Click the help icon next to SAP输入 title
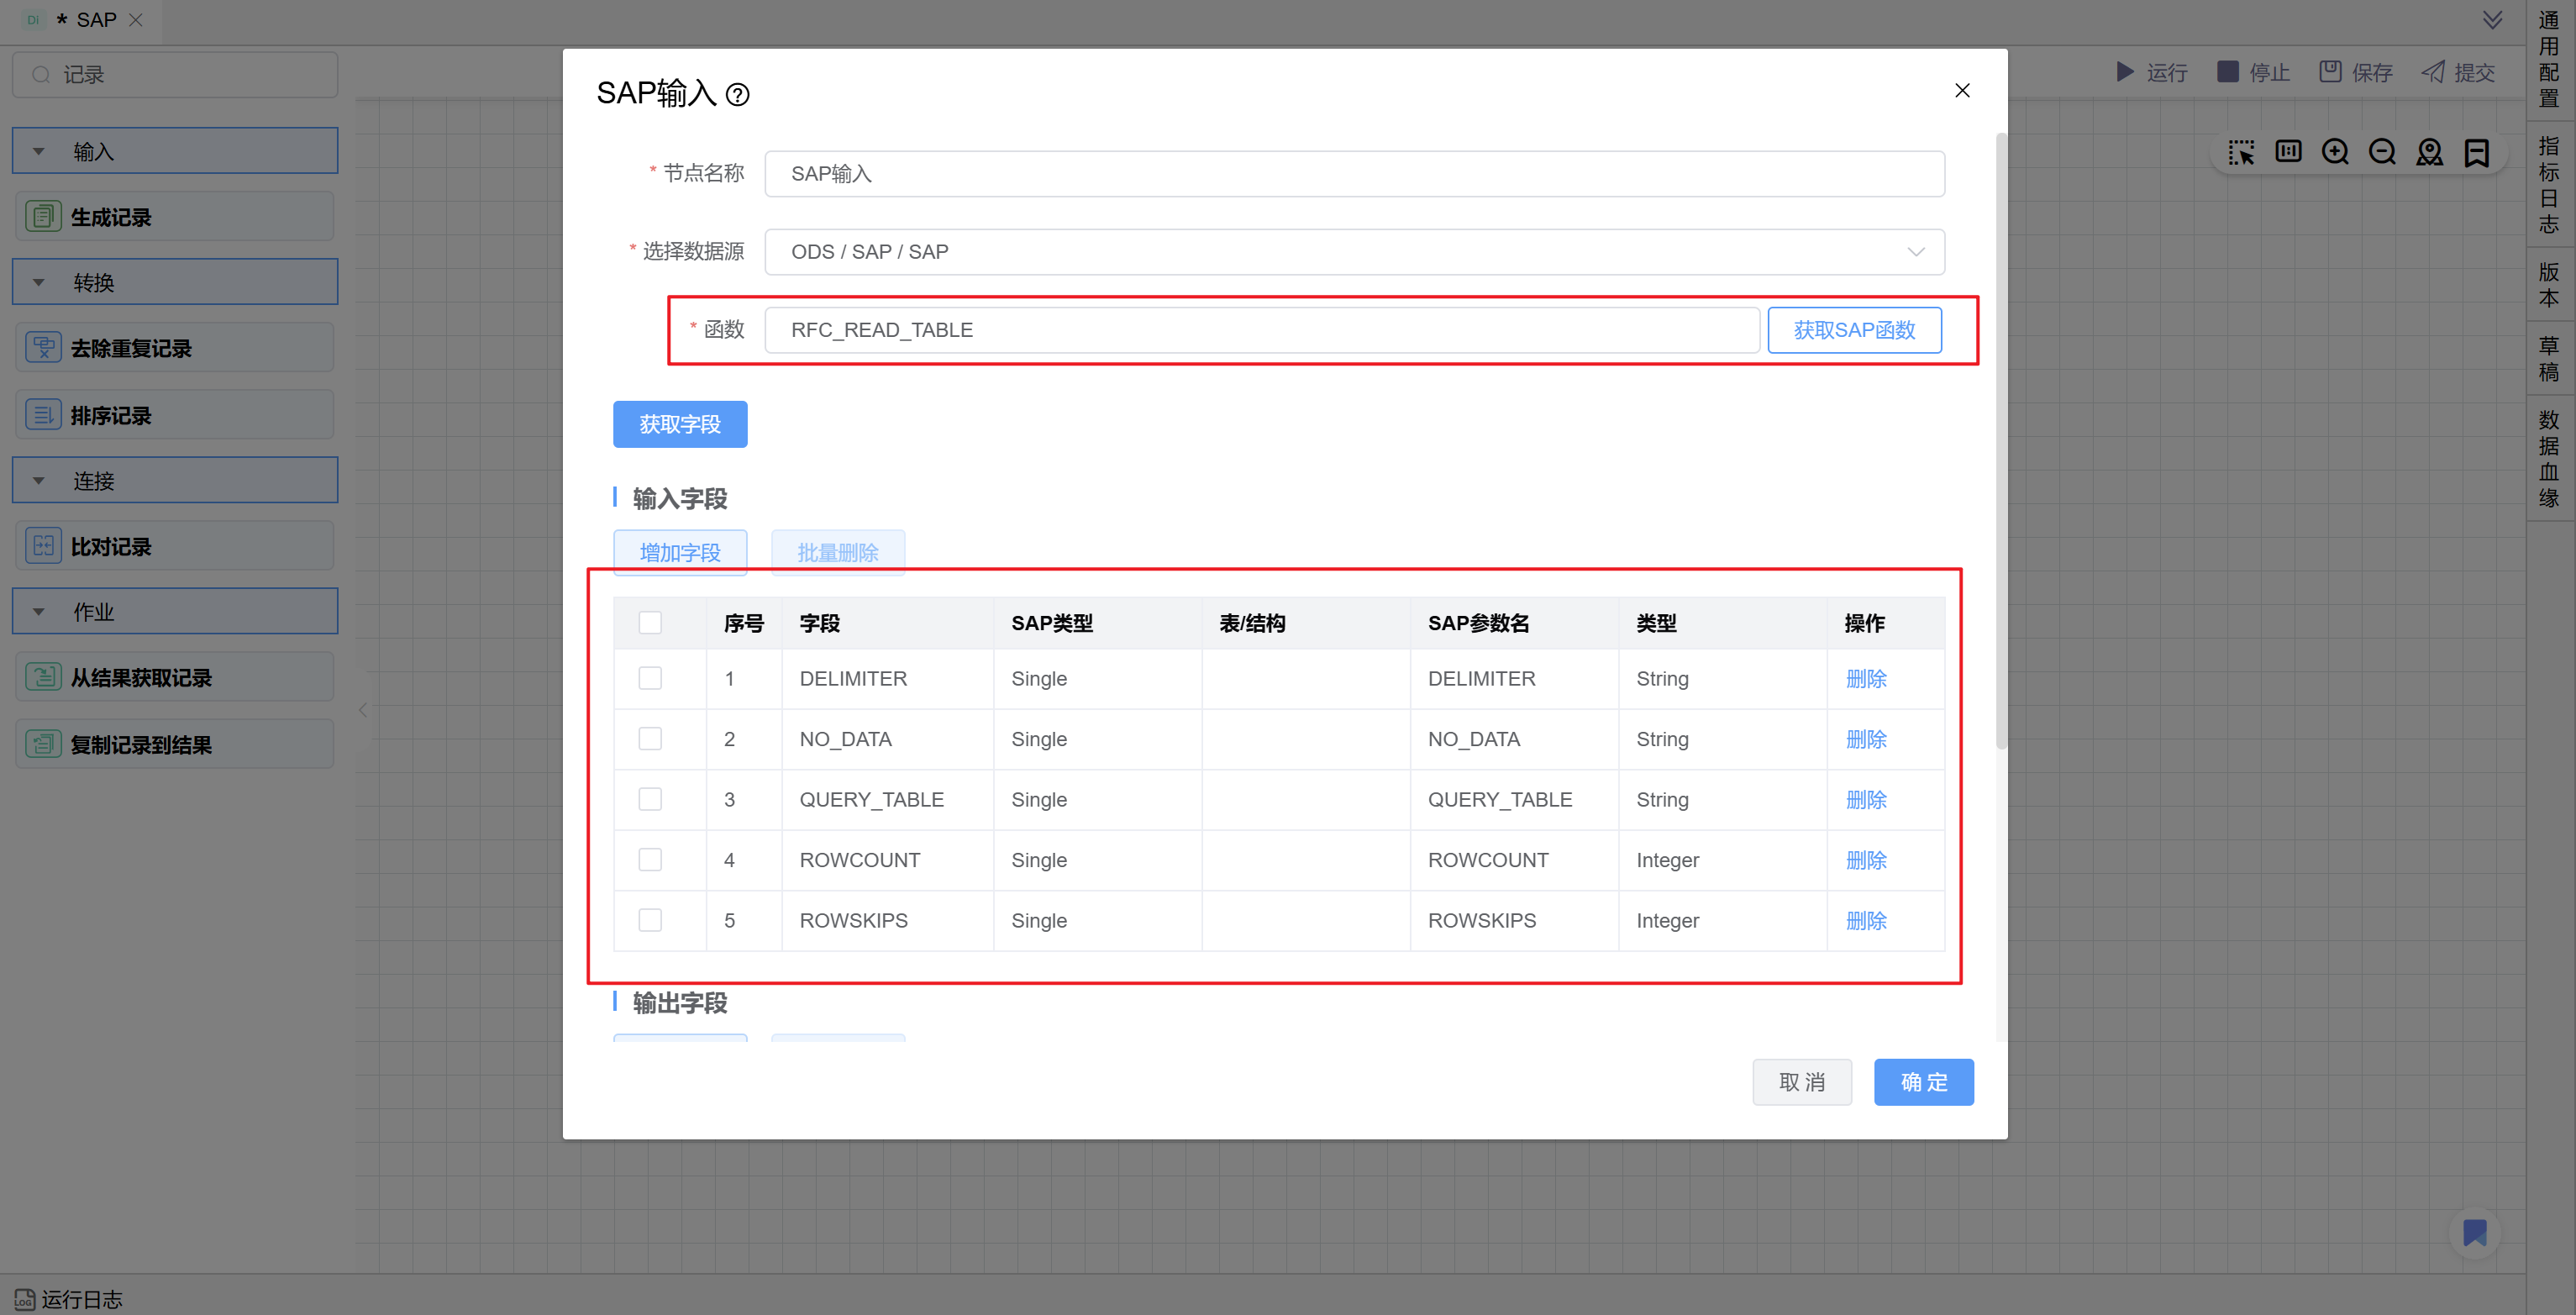This screenshot has width=2576, height=1315. [737, 95]
